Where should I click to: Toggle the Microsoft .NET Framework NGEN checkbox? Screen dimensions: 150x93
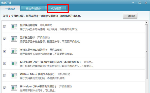click(5, 63)
